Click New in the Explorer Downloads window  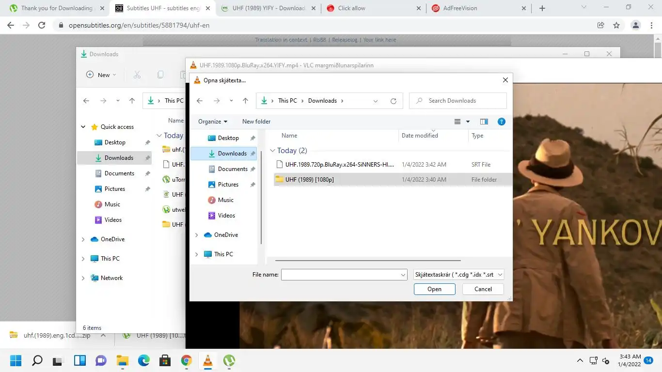(101, 75)
